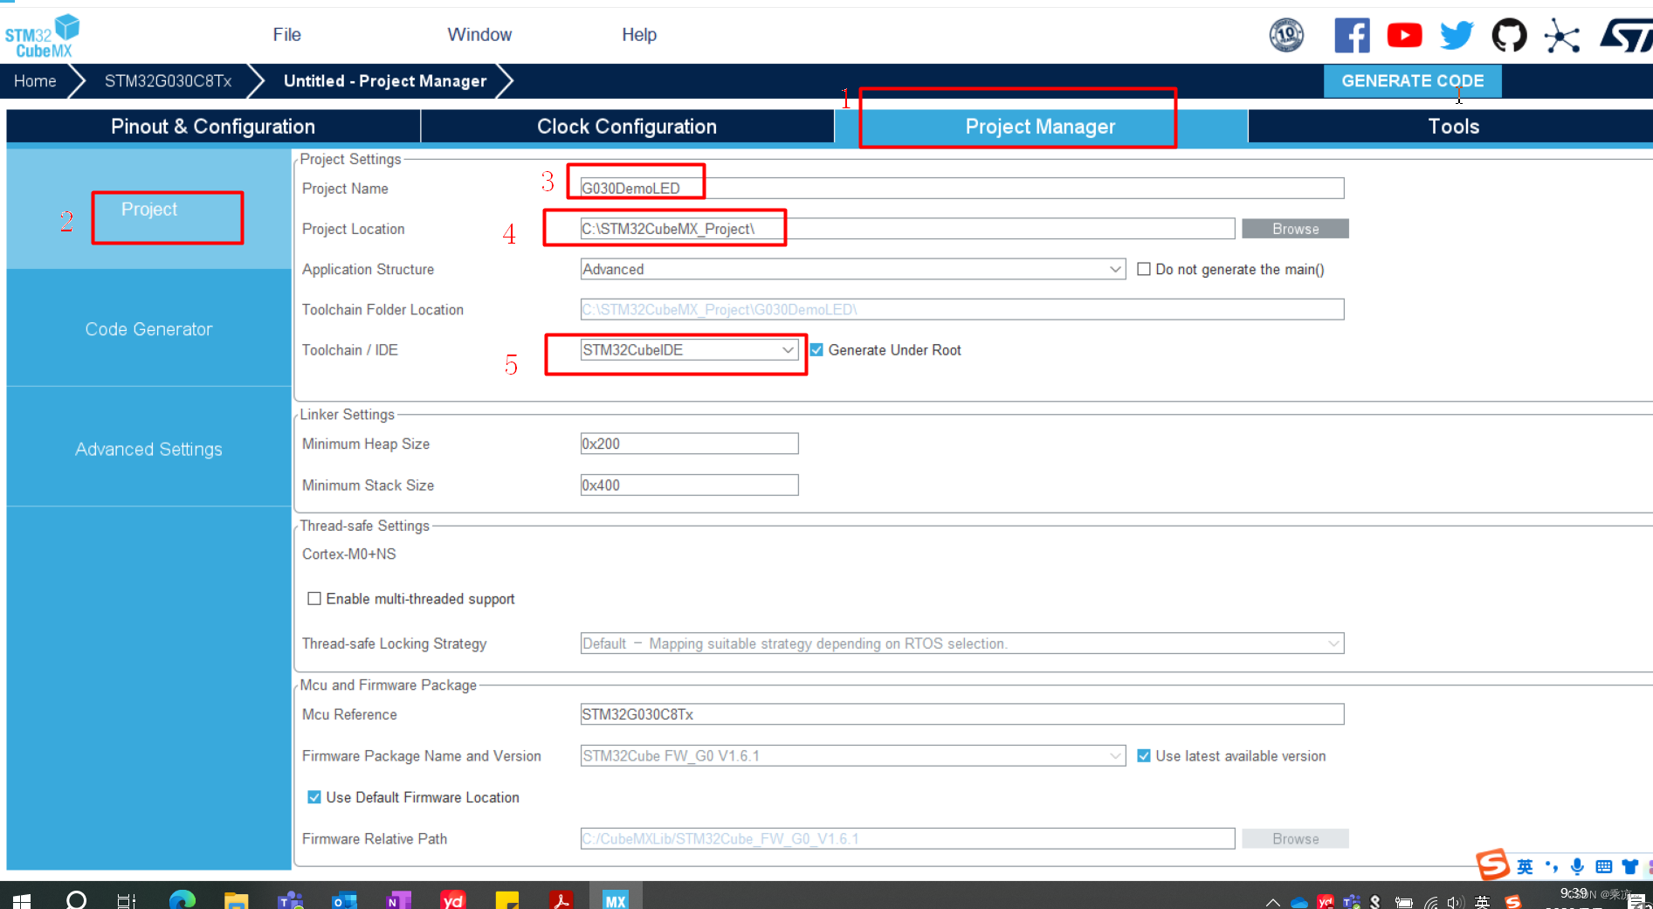
Task: Click the Toolchain Folder Location field
Action: 961,309
